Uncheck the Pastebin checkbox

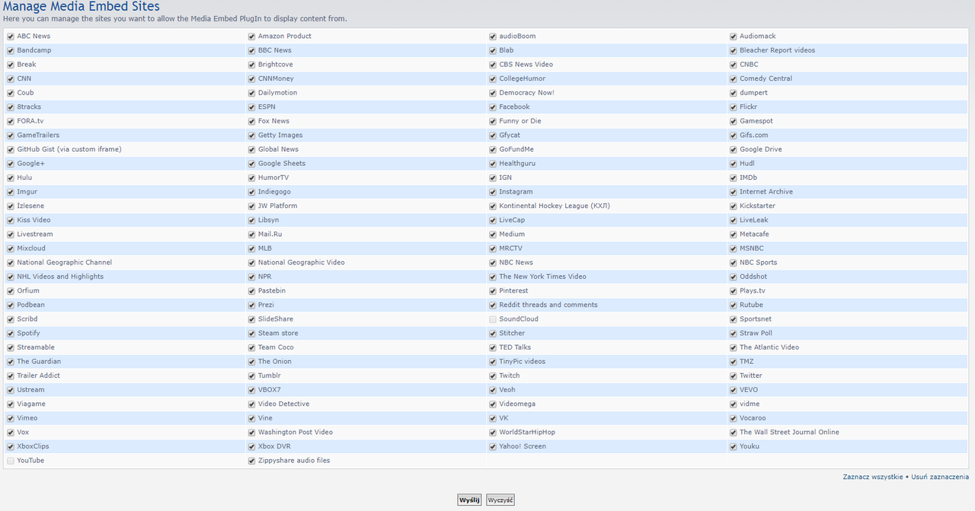(x=251, y=291)
